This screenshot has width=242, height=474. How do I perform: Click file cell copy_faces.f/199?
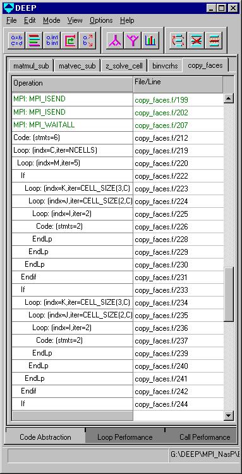(179, 100)
